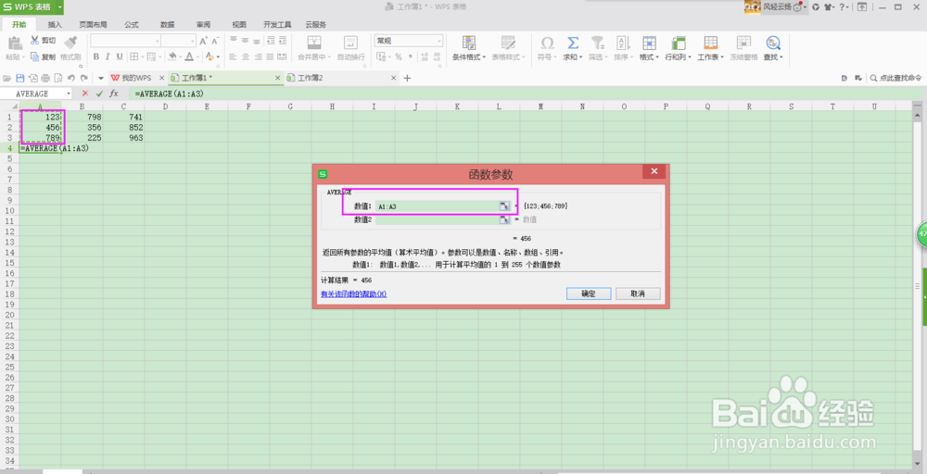The width and height of the screenshot is (927, 474).
Task: Open quick access toolbar customize arrow
Action: click(x=101, y=78)
